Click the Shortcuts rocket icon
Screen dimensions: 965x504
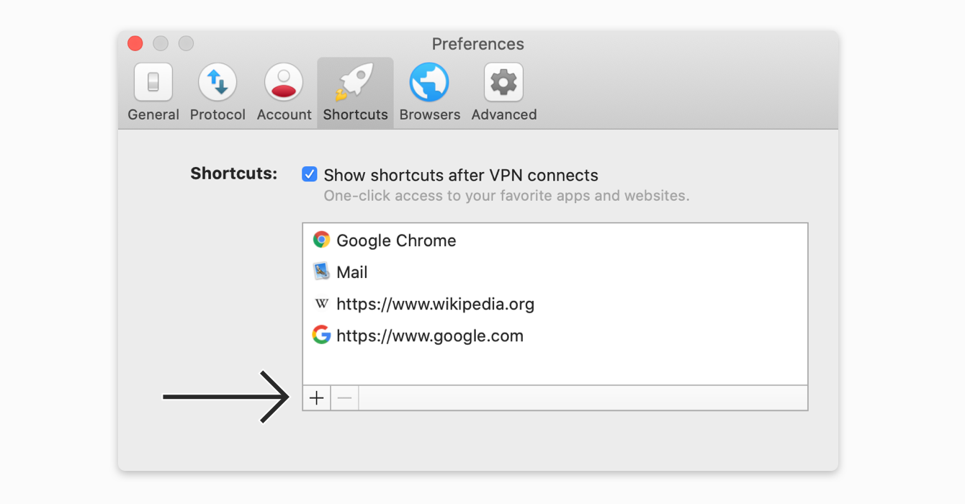click(x=355, y=82)
